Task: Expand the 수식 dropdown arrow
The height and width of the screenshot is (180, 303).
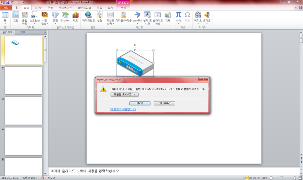Action: pyautogui.click(x=178, y=24)
